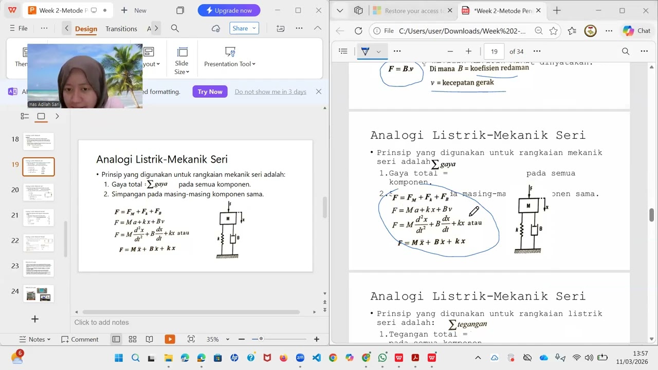Open the File menu in WPS
This screenshot has width=658, height=370.
pos(19,28)
